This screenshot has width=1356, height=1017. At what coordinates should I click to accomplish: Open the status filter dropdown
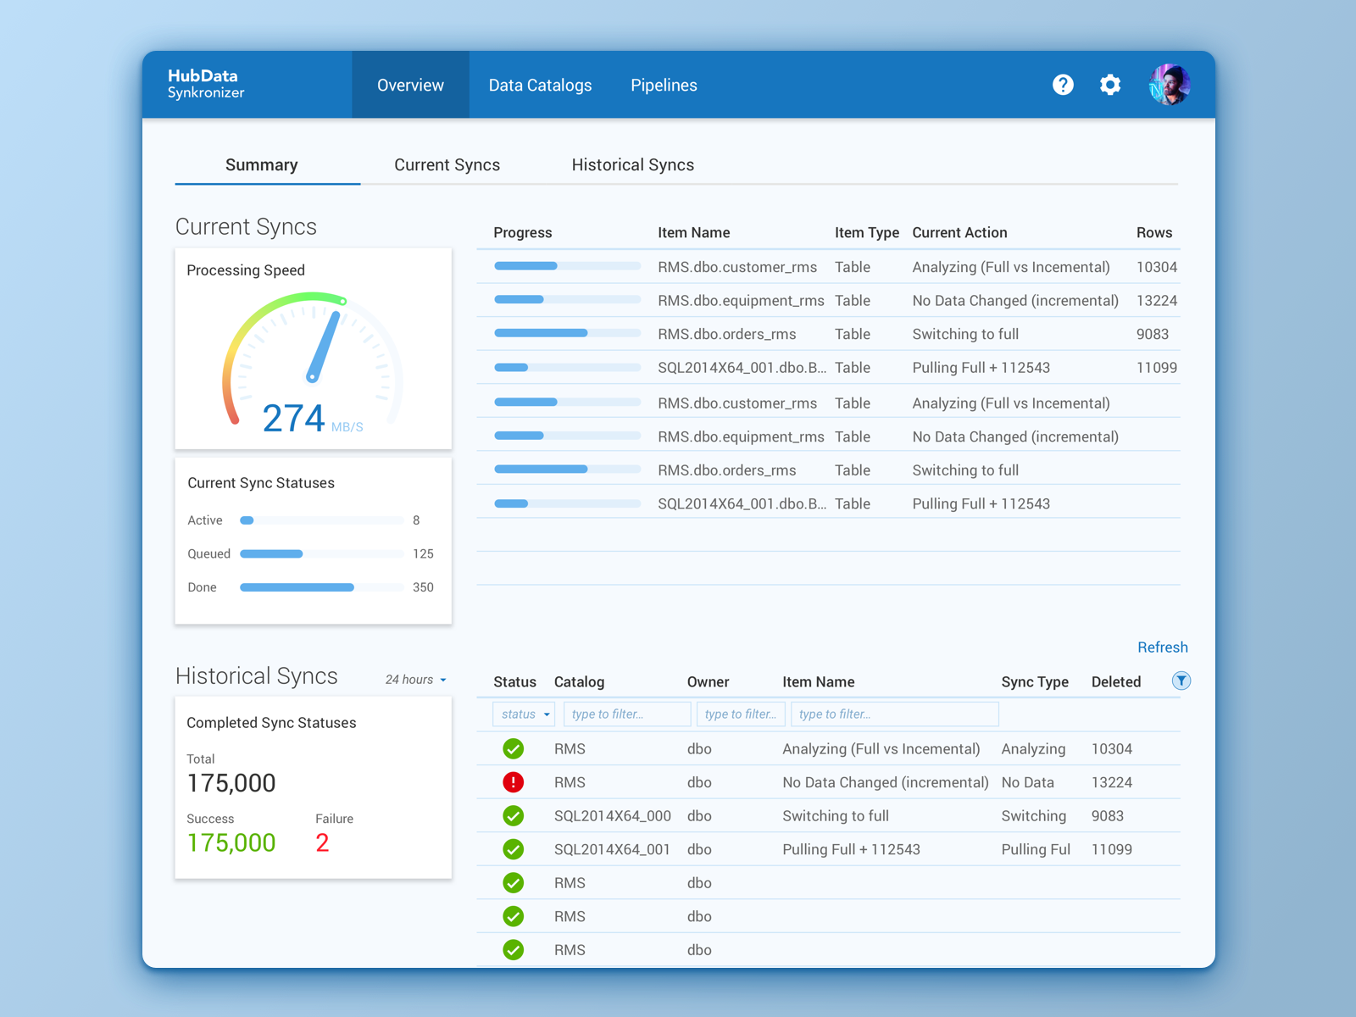524,714
